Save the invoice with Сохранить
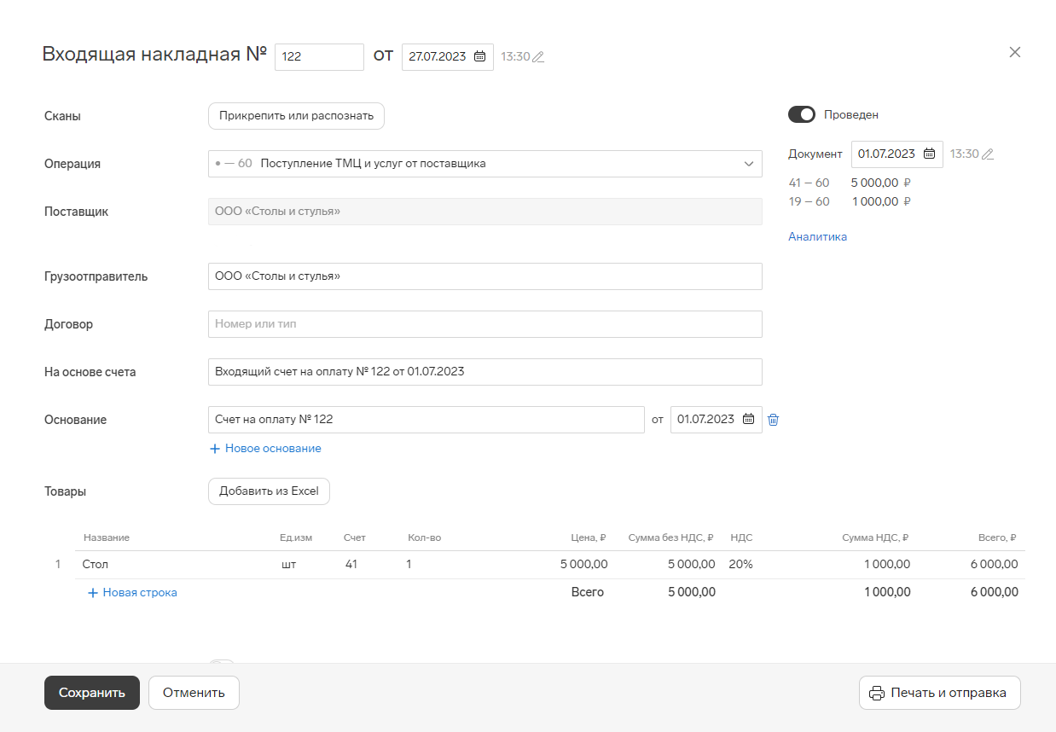 [x=91, y=693]
